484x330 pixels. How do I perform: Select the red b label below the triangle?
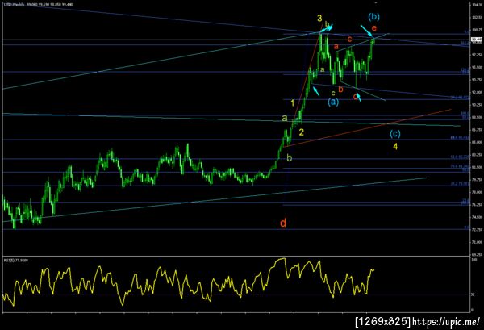click(x=340, y=90)
